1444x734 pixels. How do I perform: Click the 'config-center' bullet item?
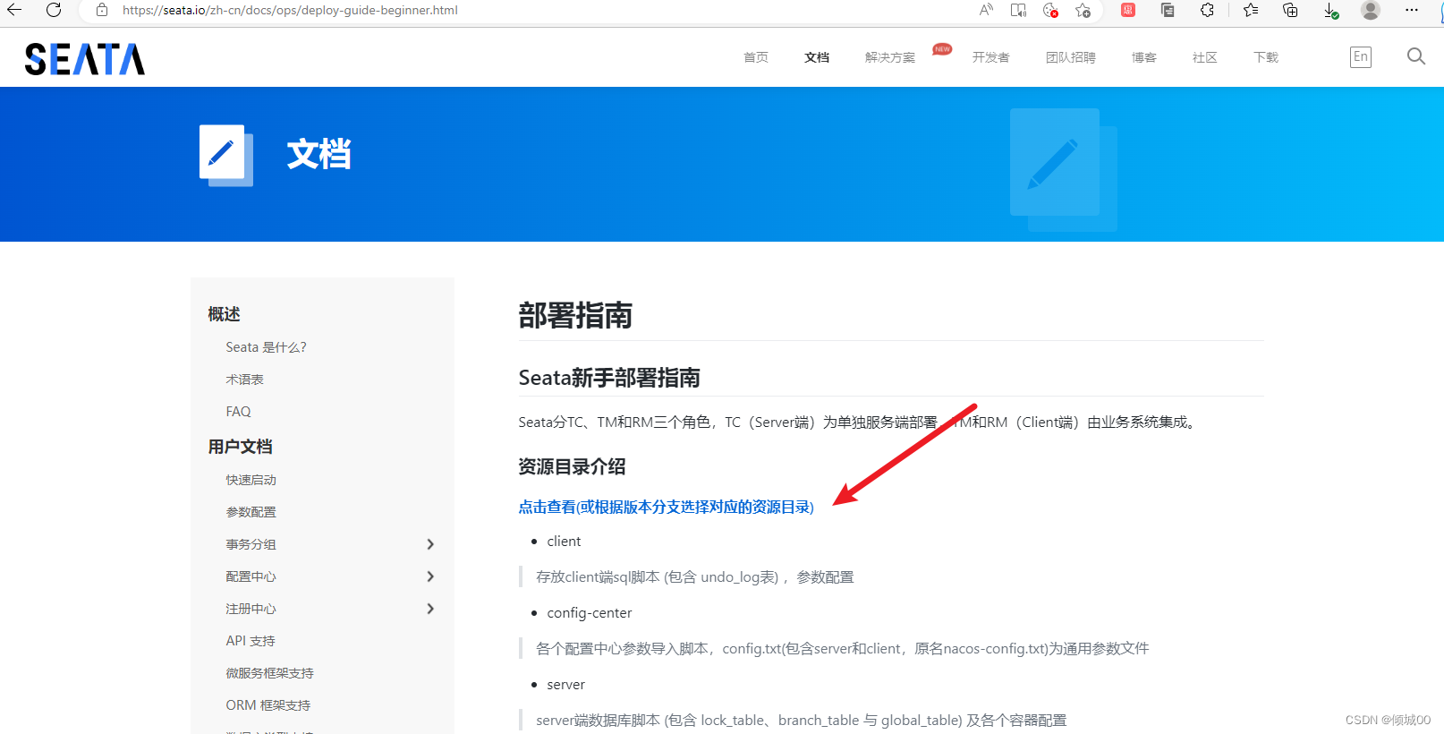point(590,613)
